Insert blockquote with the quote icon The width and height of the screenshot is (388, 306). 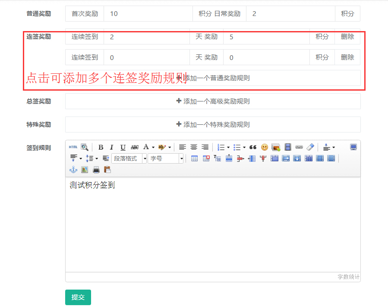[253, 147]
